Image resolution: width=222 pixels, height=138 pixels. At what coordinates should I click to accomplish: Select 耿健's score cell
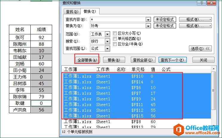click(41, 103)
